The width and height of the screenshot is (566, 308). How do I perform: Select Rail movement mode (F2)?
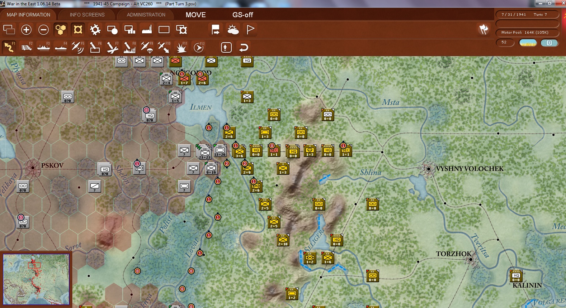[26, 47]
